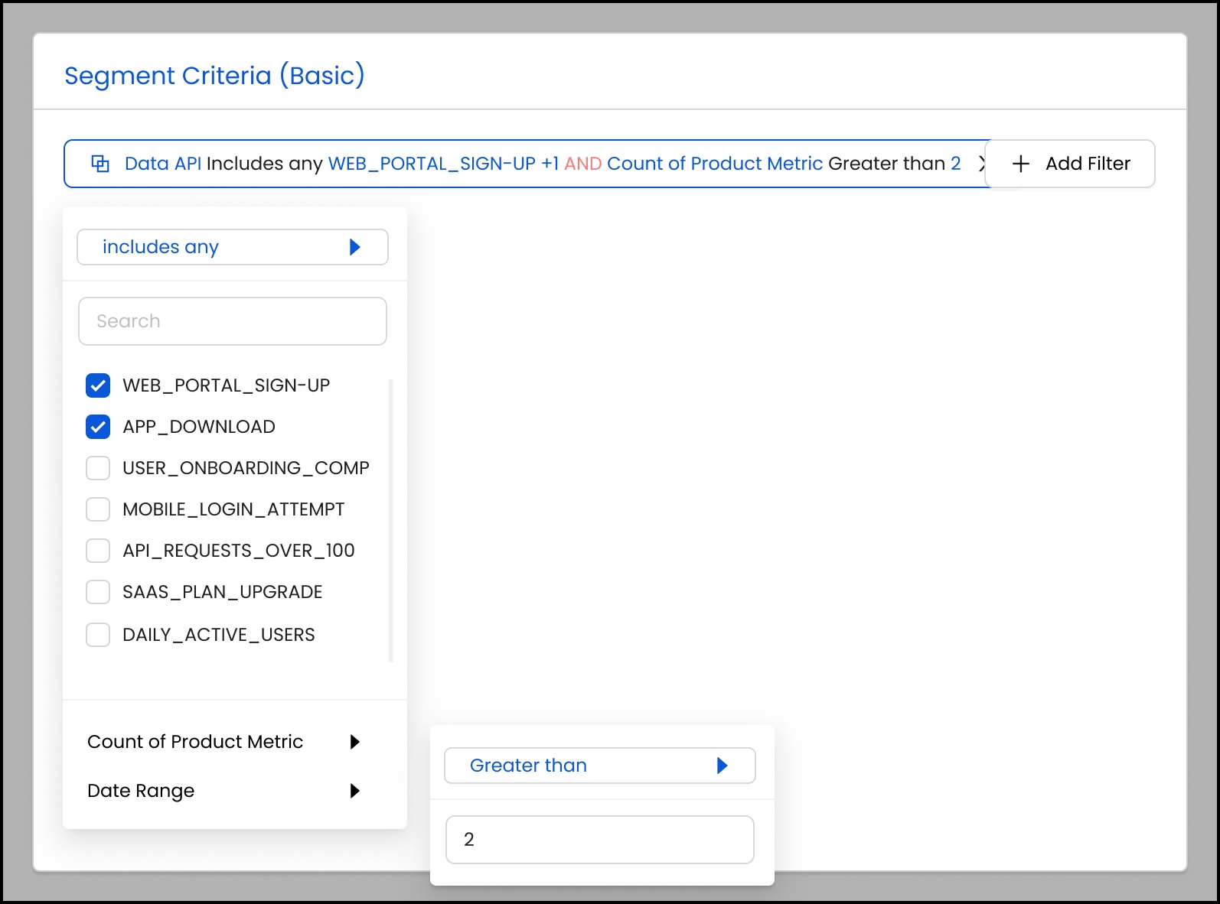This screenshot has width=1220, height=904.
Task: Click the blue arrow in includes any selector
Action: pyautogui.click(x=354, y=247)
